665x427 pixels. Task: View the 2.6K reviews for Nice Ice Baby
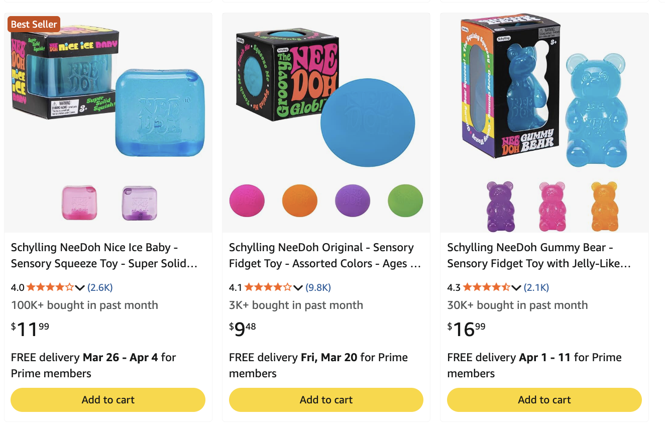coord(100,287)
